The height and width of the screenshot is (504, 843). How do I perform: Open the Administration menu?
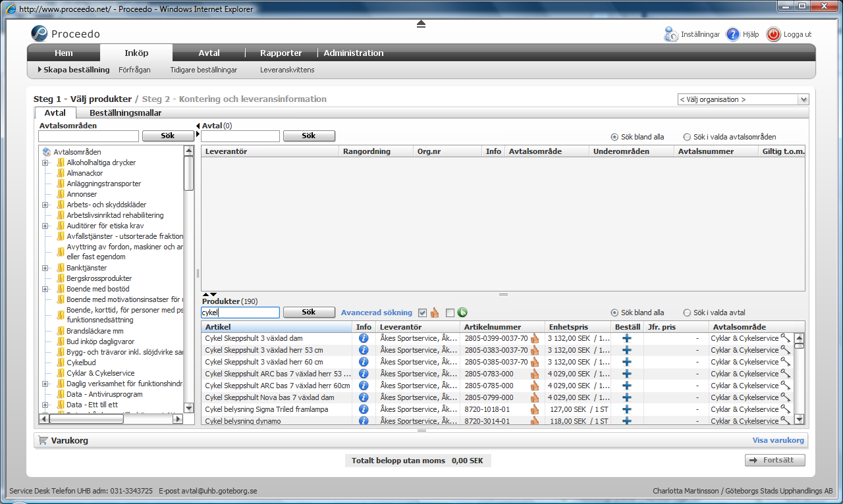[354, 53]
